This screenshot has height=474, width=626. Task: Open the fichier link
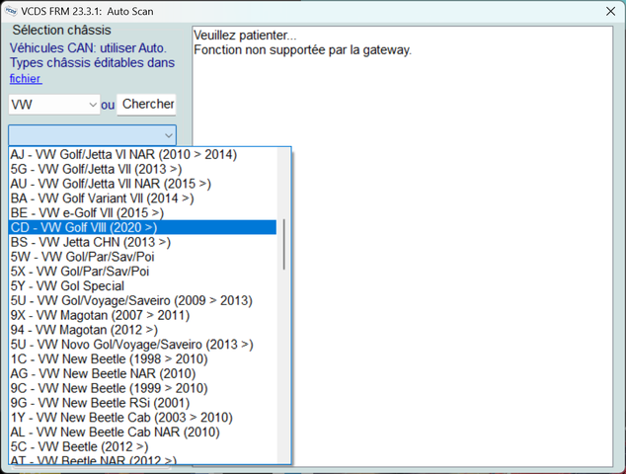pos(25,78)
